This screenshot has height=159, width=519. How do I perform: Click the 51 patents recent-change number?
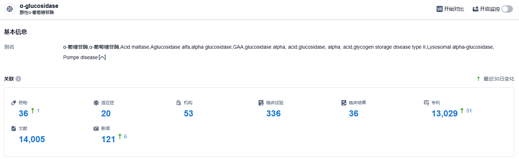tap(469, 111)
